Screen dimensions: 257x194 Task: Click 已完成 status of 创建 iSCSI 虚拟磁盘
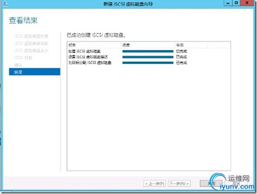181,51
